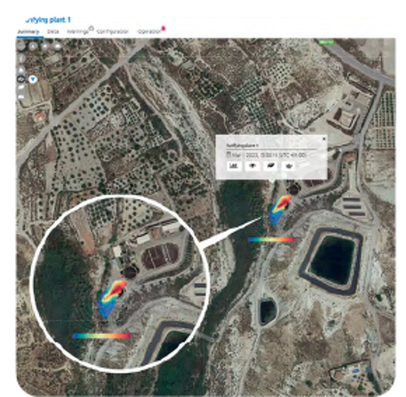Close the purifying plant map popup

click(x=324, y=139)
